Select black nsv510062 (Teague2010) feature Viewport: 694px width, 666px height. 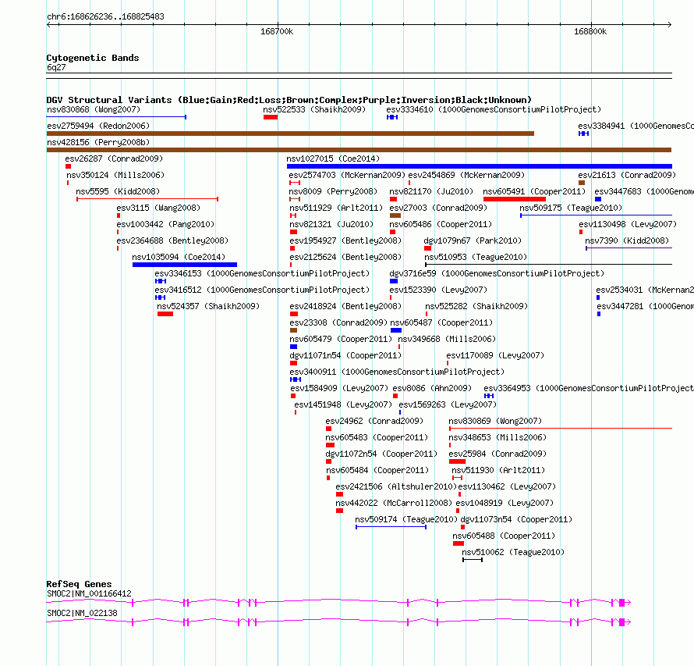click(473, 560)
